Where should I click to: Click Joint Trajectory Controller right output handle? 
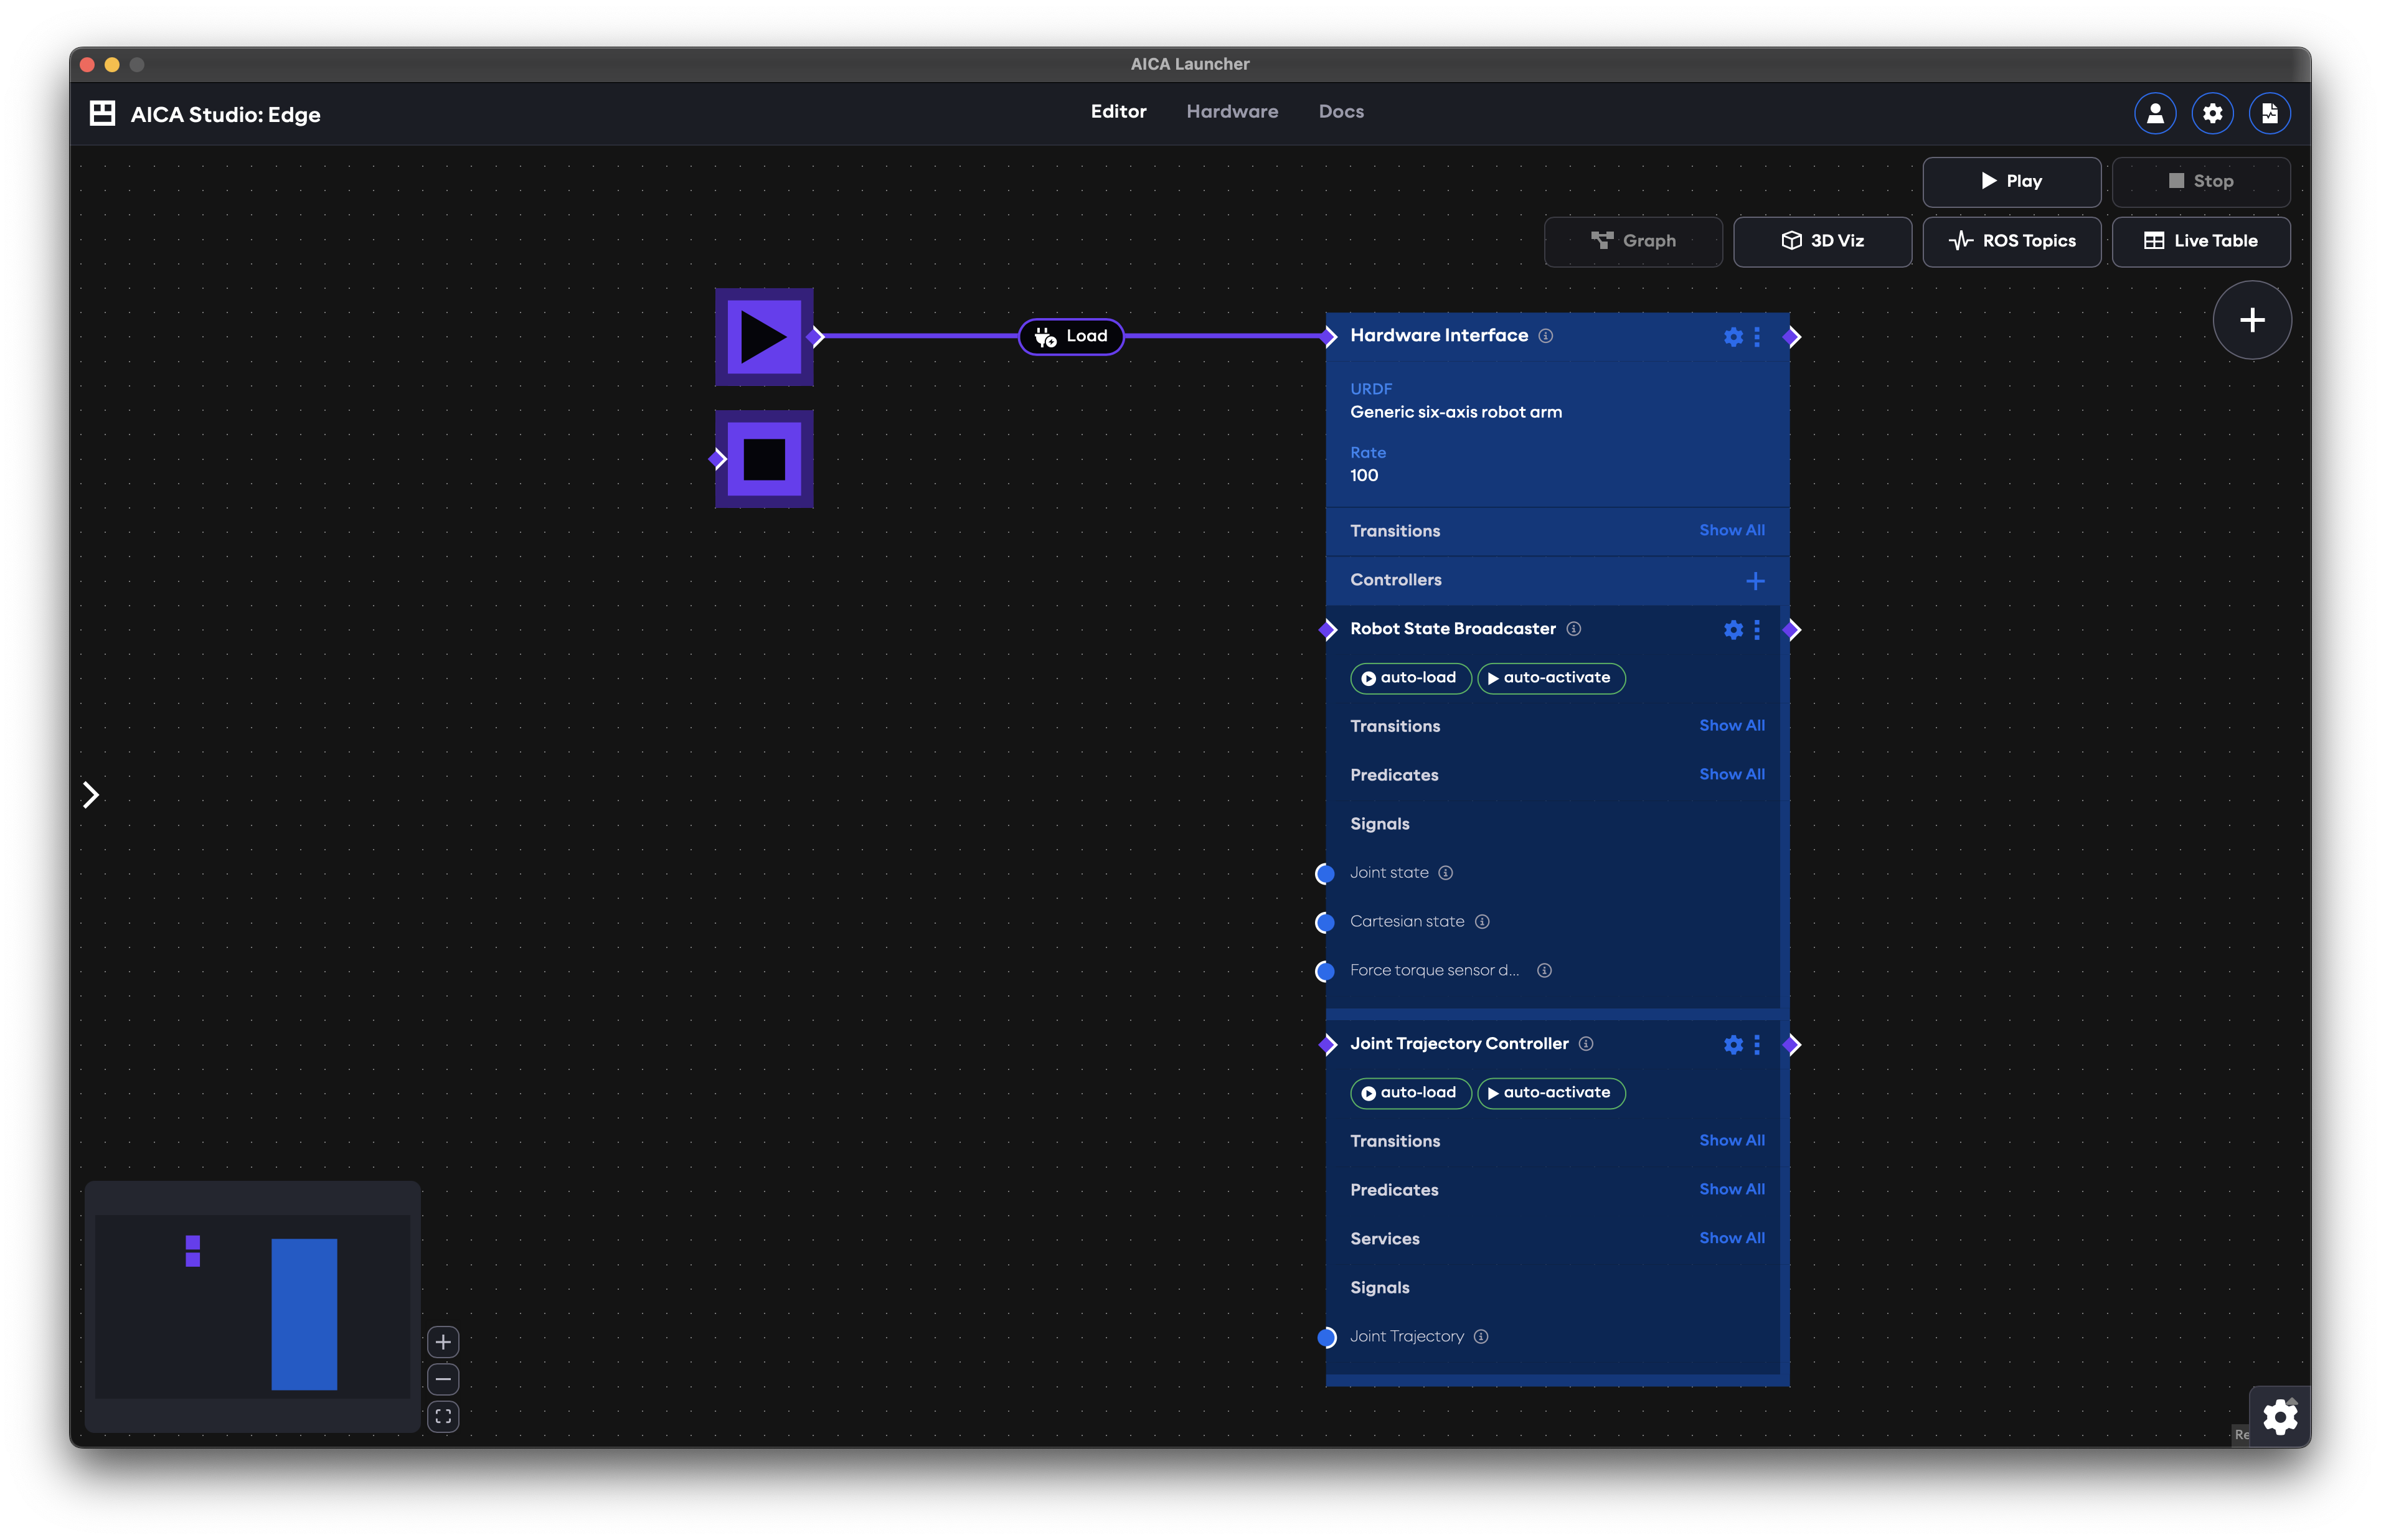[1792, 1045]
